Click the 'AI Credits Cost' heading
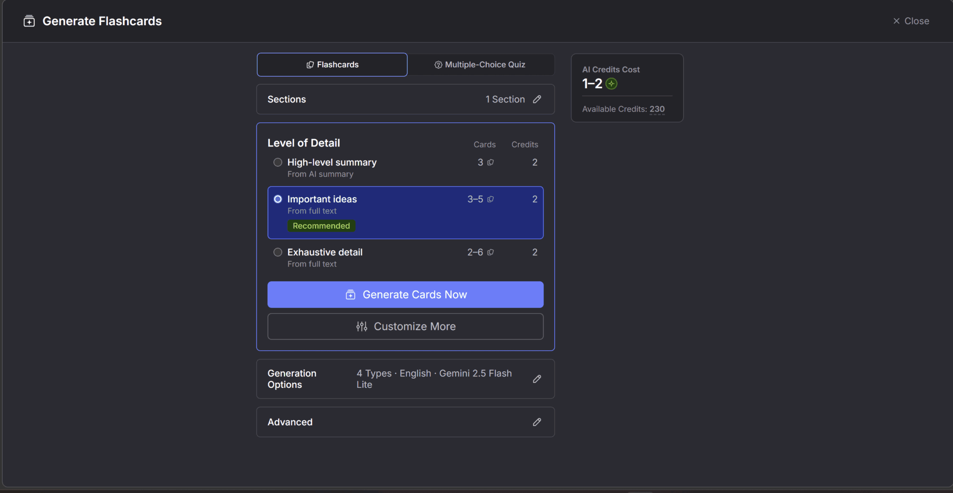953x493 pixels. click(611, 69)
